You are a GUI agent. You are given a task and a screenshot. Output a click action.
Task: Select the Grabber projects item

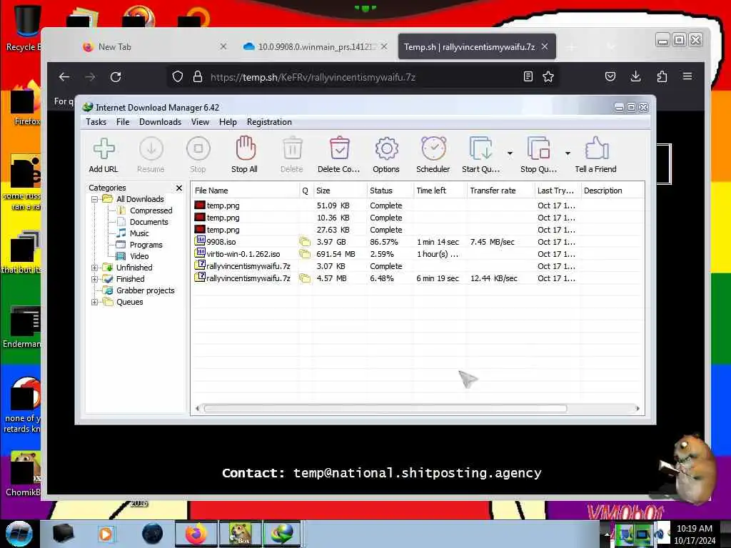click(145, 291)
